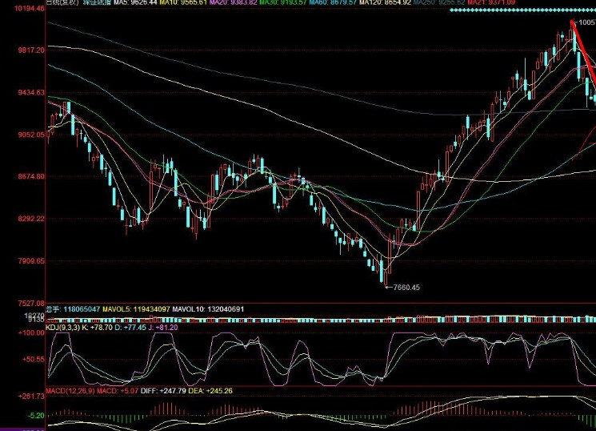Click the row of cyan diamond markers
This screenshot has height=431, width=596.
point(522,10)
